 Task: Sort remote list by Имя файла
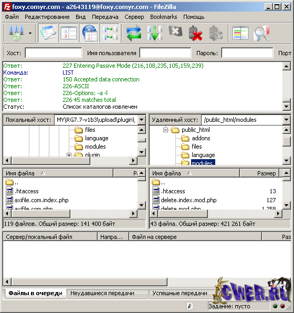(195, 173)
